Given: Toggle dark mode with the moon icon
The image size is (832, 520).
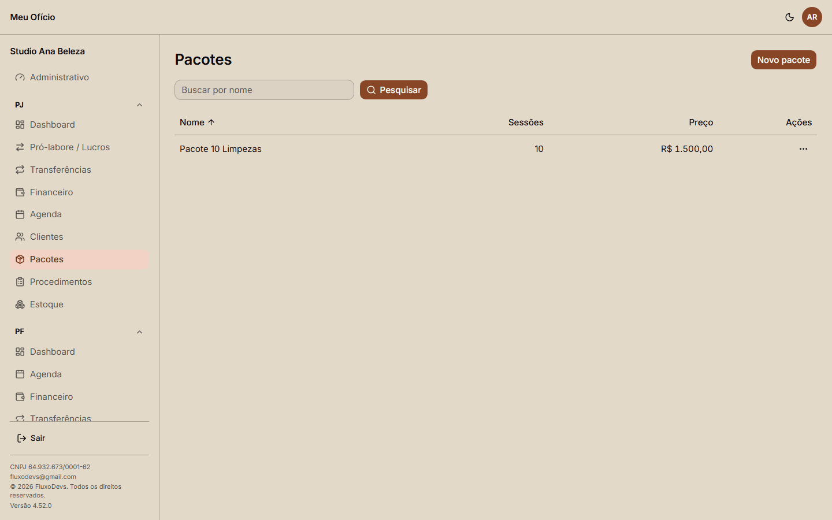Looking at the screenshot, I should pos(789,17).
